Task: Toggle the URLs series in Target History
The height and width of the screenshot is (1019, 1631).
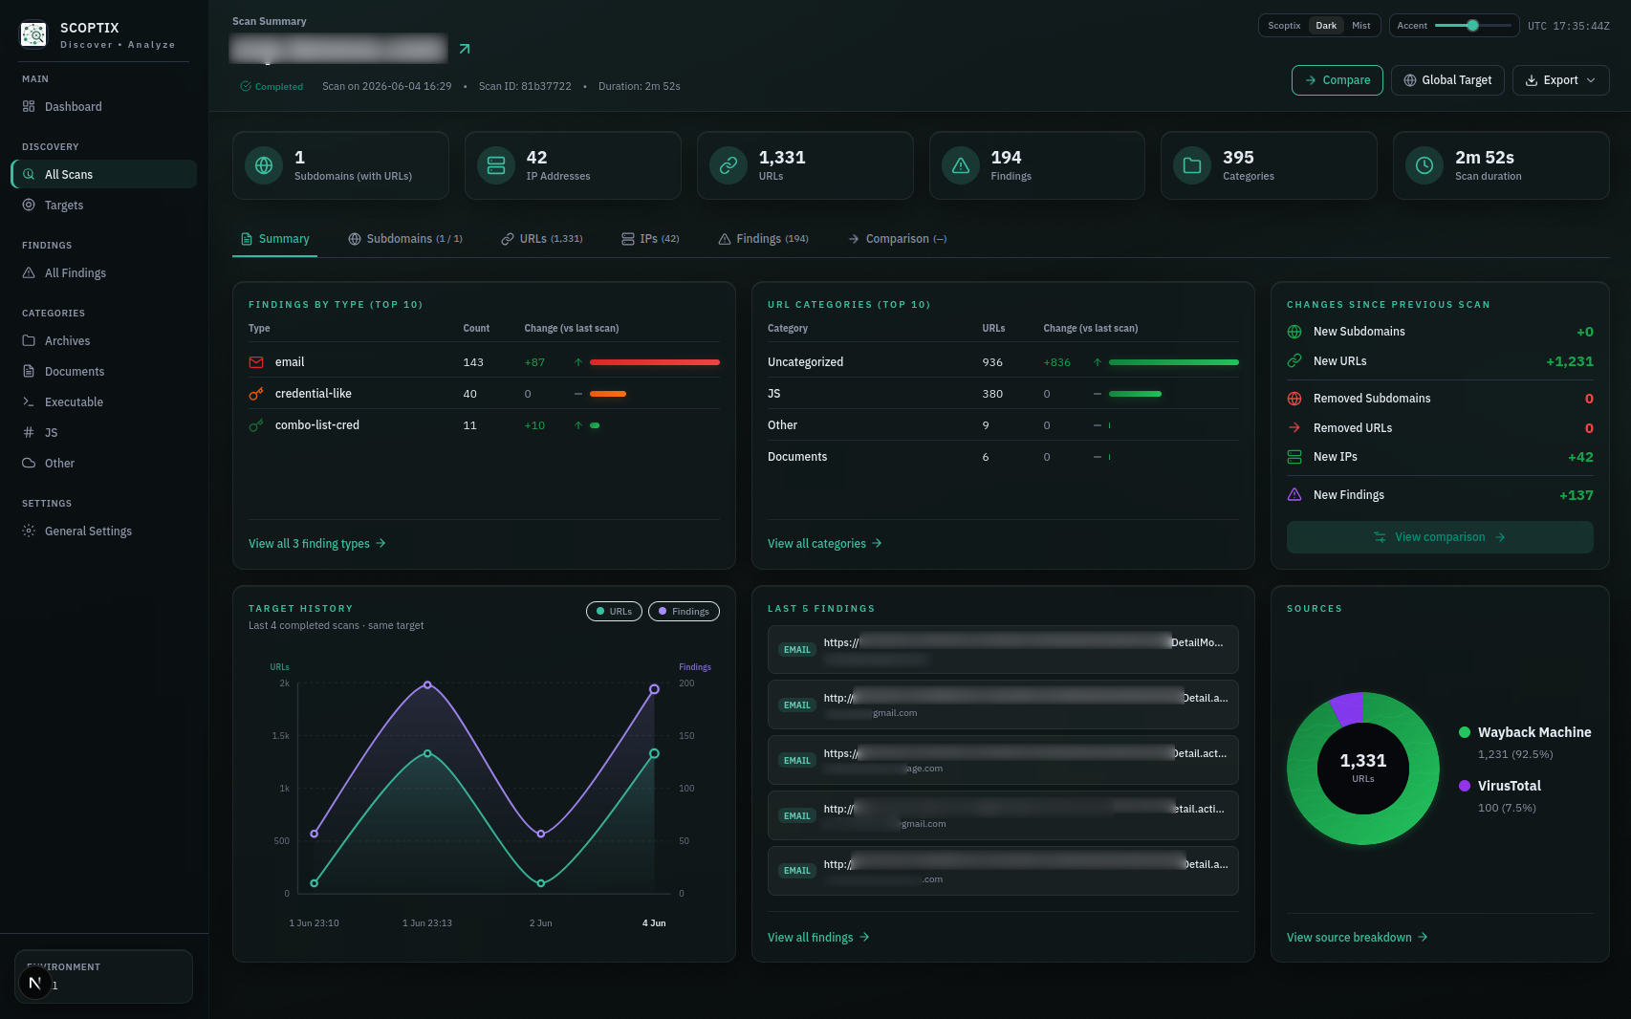Action: pyautogui.click(x=614, y=612)
